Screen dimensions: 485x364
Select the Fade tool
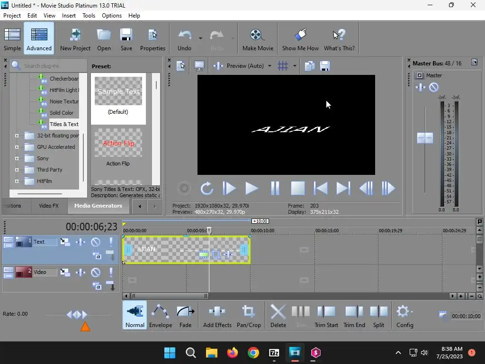click(185, 316)
